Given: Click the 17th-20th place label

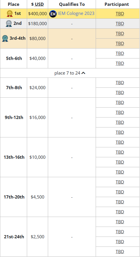Looking at the screenshot, I should click(14, 197).
